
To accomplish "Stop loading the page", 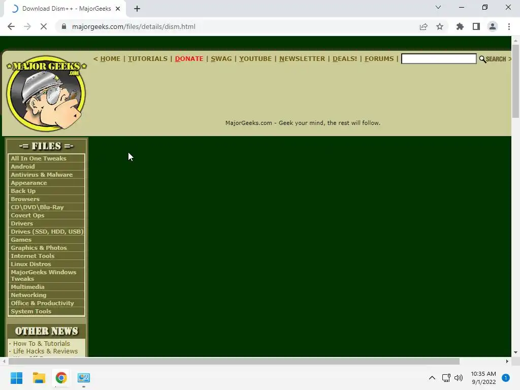I will pyautogui.click(x=44, y=26).
